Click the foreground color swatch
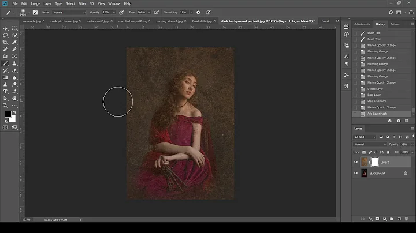Viewport: 416px width, 233px height. [8, 115]
